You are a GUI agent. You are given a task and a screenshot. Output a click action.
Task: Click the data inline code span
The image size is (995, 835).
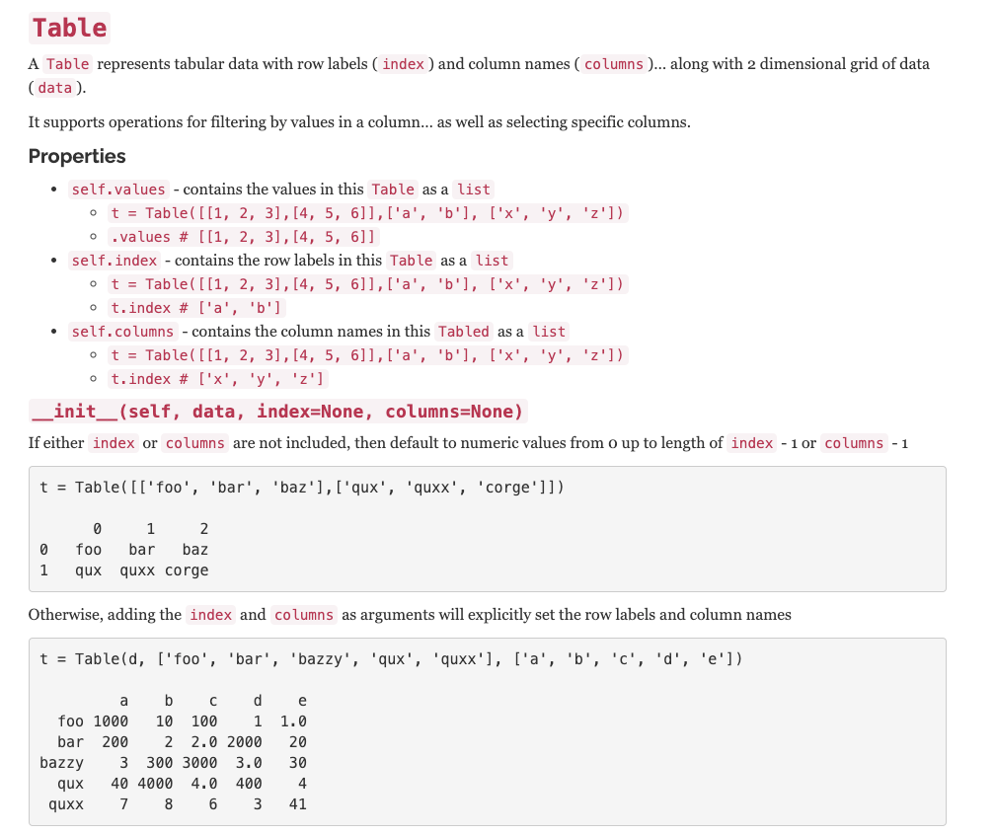point(54,88)
